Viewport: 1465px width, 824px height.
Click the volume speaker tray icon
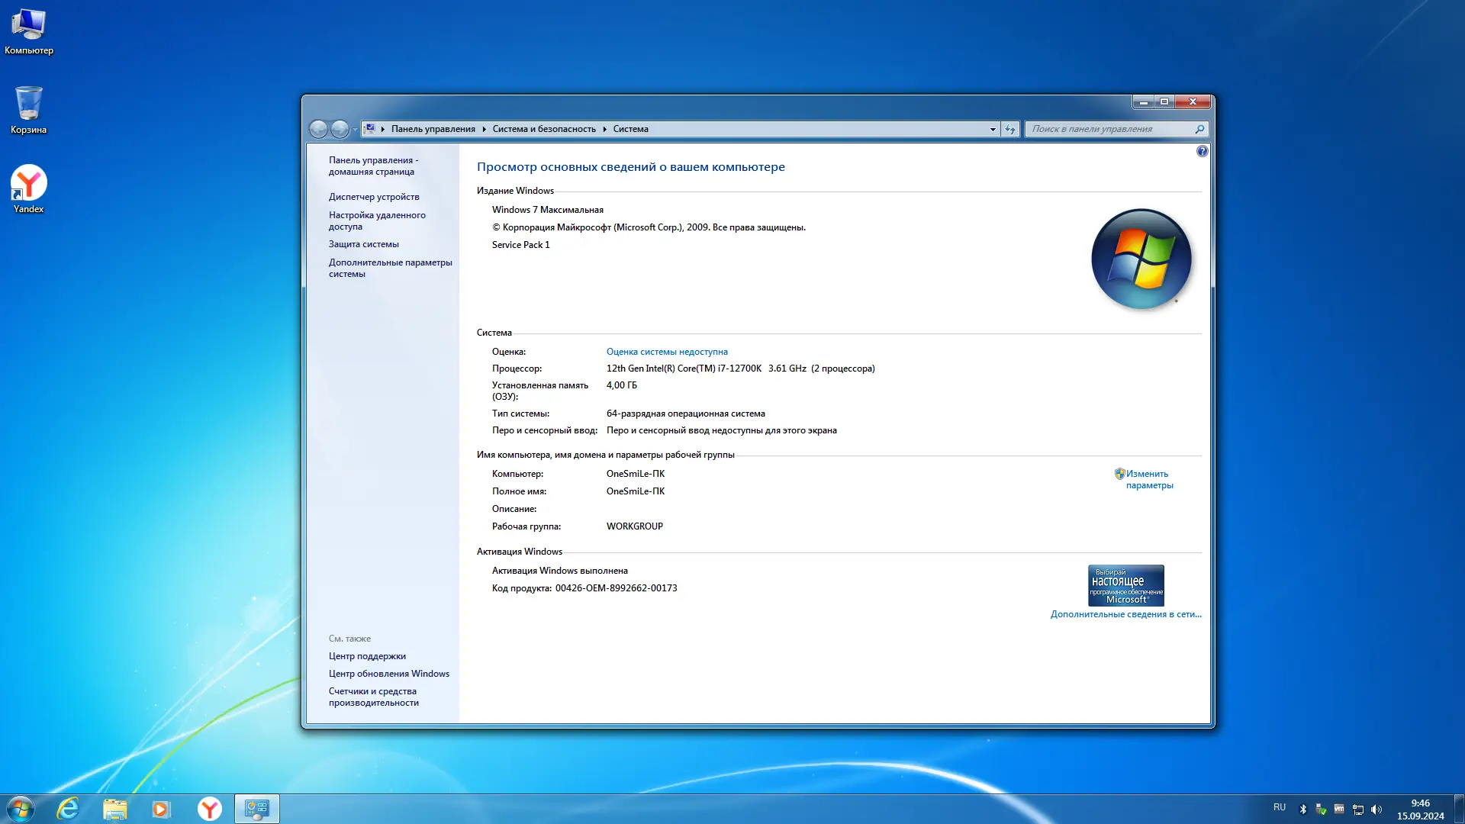[x=1376, y=810]
